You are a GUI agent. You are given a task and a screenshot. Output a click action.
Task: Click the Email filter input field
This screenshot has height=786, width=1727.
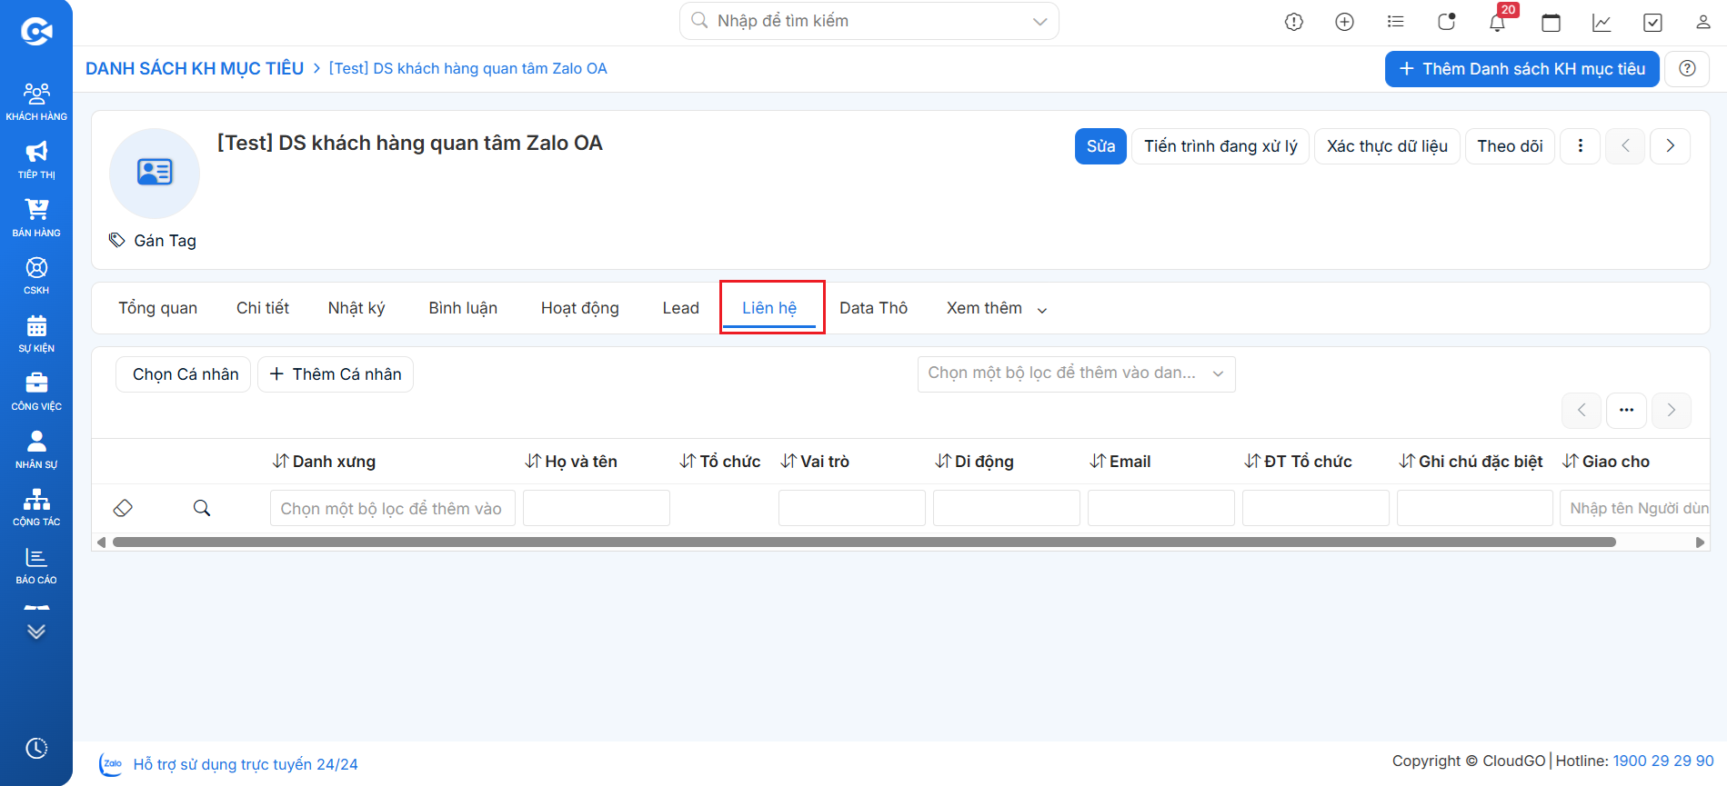click(x=1161, y=509)
